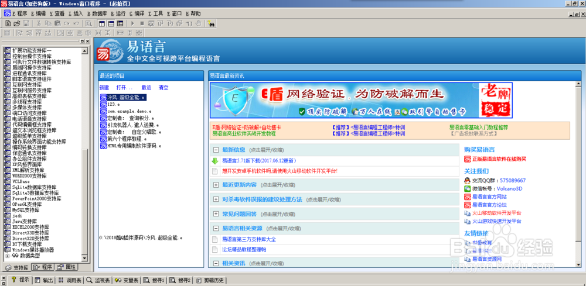Open 易语言官方论坛 link
This screenshot has height=286, width=586.
489,205
